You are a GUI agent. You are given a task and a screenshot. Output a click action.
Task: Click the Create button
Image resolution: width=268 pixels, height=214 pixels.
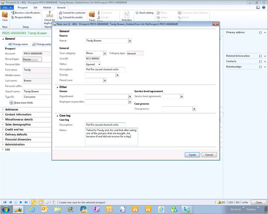[x=192, y=155]
